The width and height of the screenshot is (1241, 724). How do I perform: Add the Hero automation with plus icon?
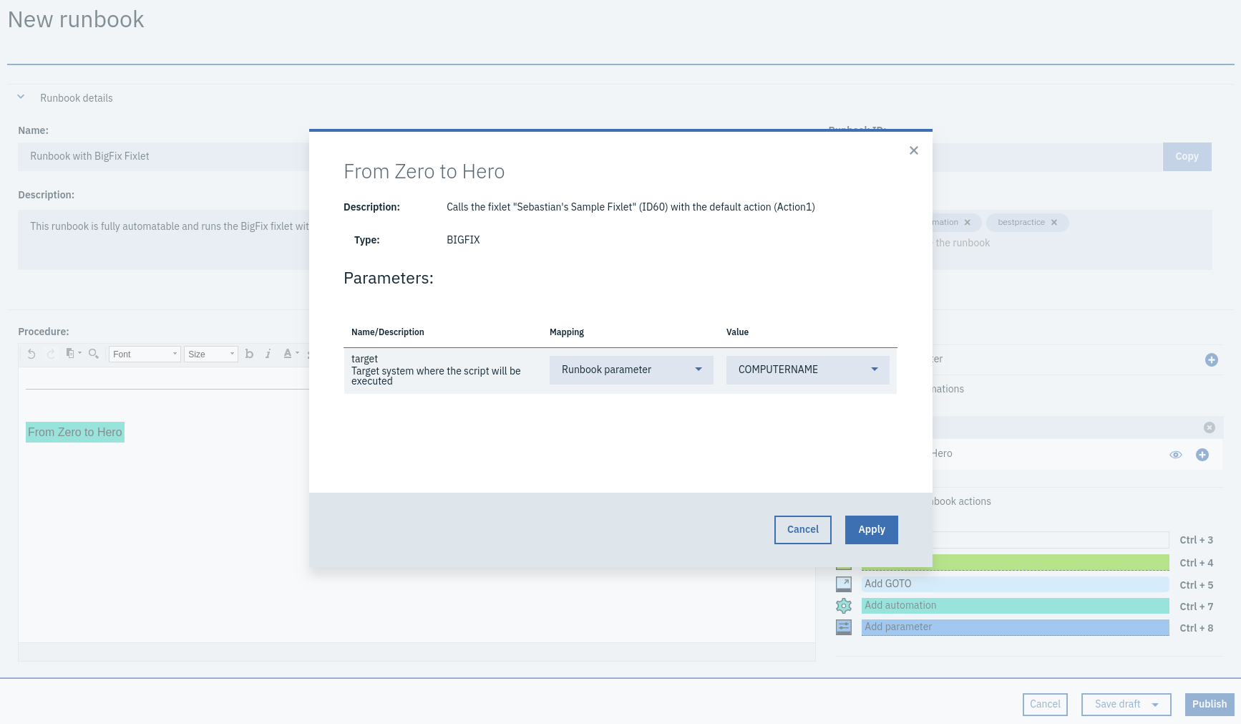click(1202, 455)
